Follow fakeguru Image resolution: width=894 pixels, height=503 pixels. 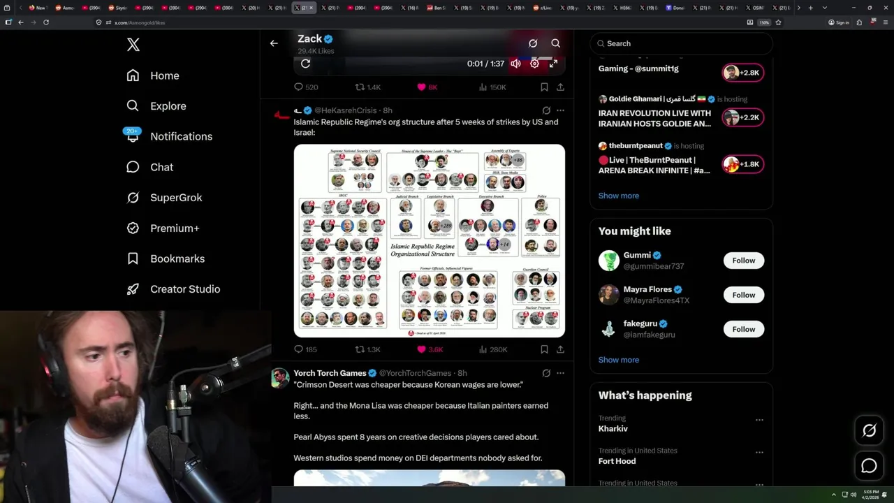tap(744, 329)
